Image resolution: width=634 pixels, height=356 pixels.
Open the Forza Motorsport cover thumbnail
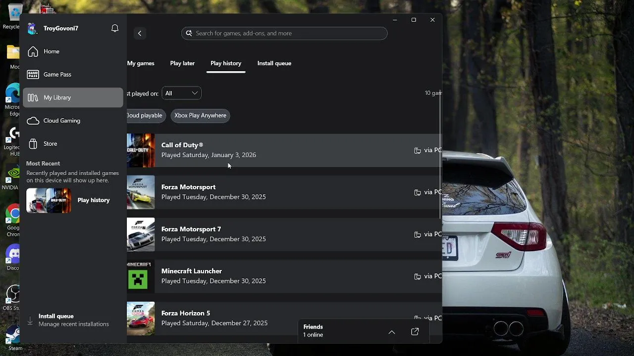[141, 192]
